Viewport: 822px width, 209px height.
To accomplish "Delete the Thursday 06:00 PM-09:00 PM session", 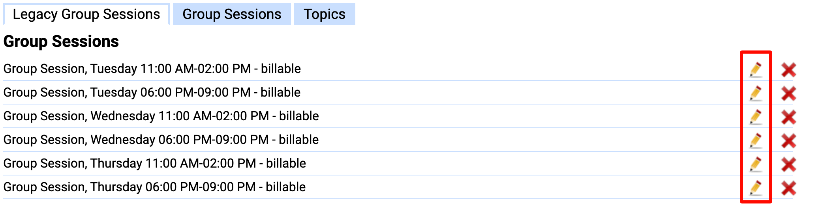I will tap(788, 188).
